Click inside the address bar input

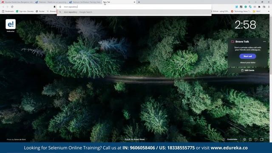134,7
